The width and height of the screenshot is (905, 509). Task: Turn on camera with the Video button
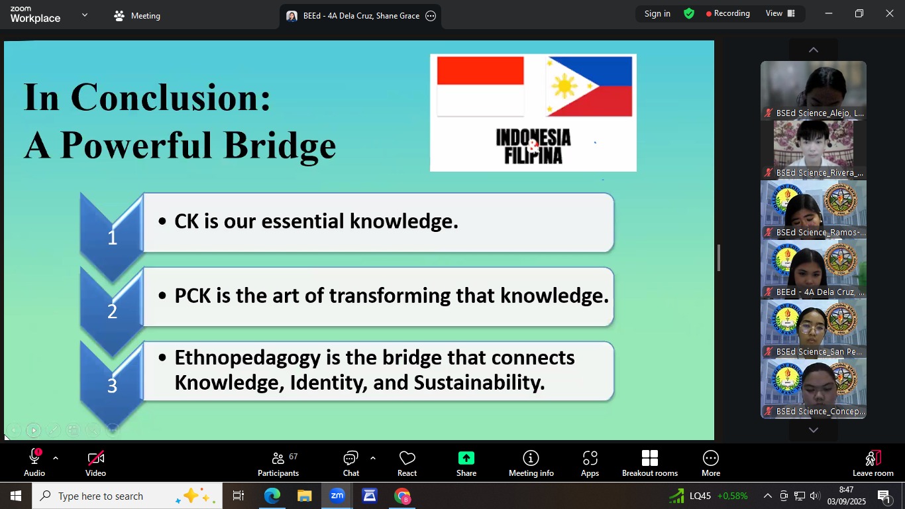click(x=95, y=463)
